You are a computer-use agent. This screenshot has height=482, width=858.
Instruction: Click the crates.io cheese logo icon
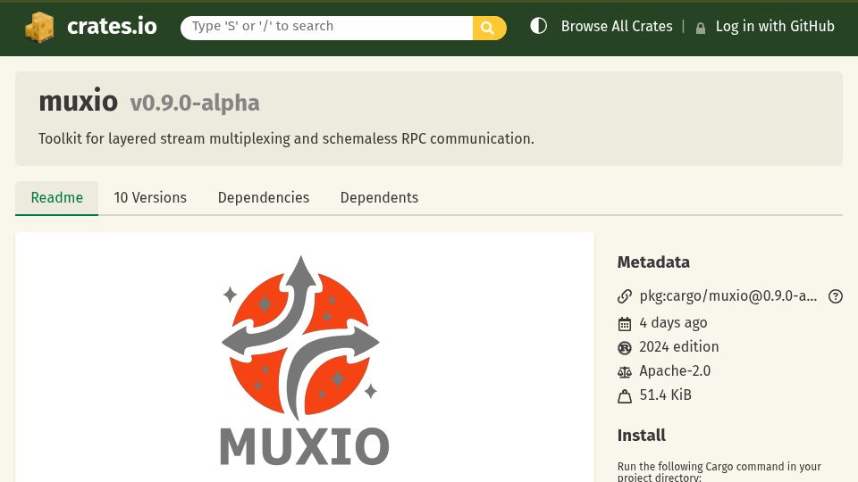point(39,27)
